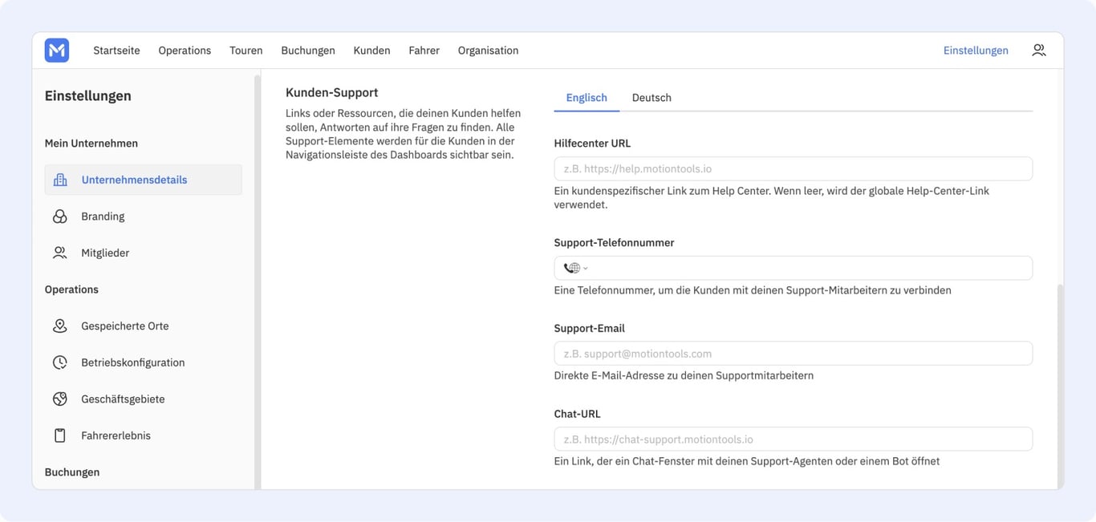Open the Operations navigation item
This screenshot has width=1096, height=522.
coord(185,51)
